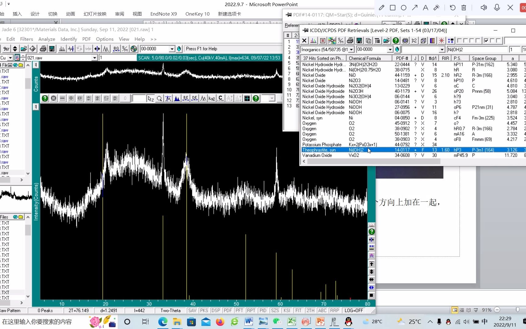The width and height of the screenshot is (526, 329).
Task: Toggle the LOG=OFF status indicator
Action: point(354,310)
